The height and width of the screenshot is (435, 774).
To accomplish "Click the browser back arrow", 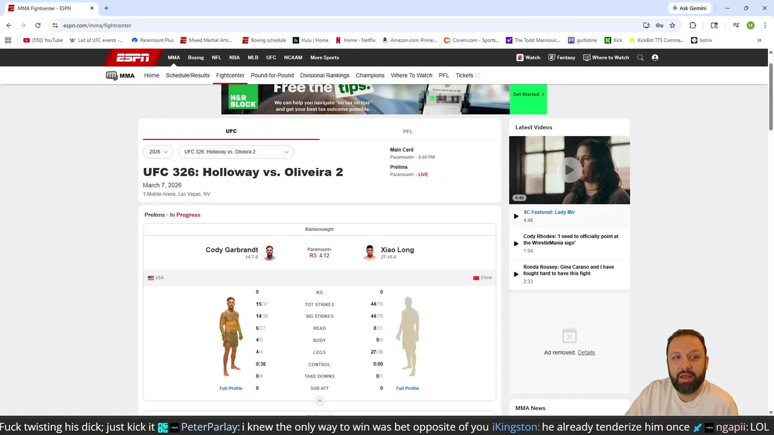I will click(8, 25).
